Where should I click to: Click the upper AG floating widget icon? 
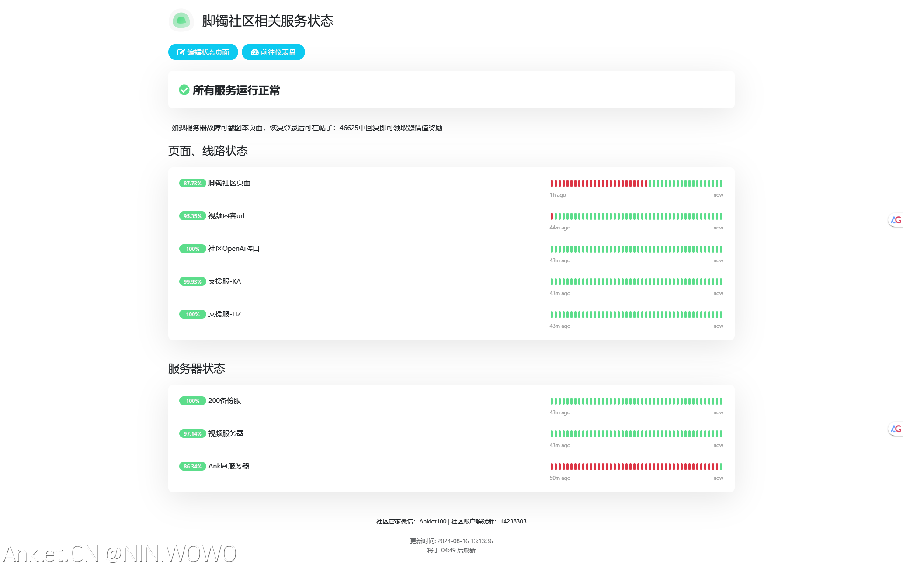896,220
